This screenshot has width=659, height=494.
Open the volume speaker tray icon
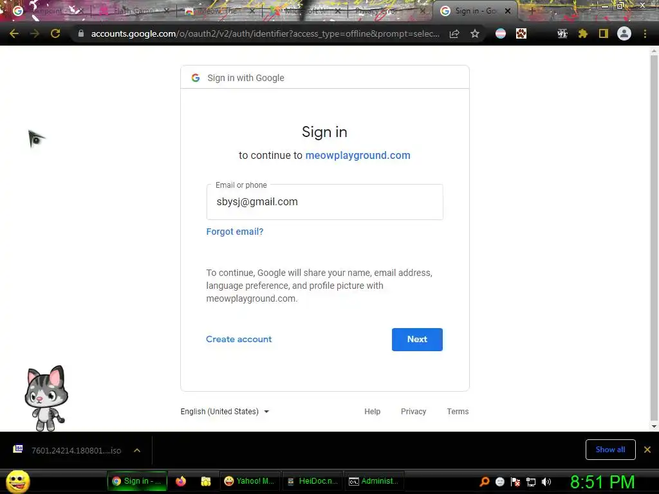tap(546, 482)
